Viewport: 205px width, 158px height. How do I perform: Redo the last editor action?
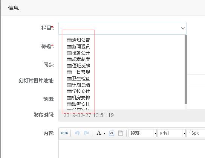(86, 133)
